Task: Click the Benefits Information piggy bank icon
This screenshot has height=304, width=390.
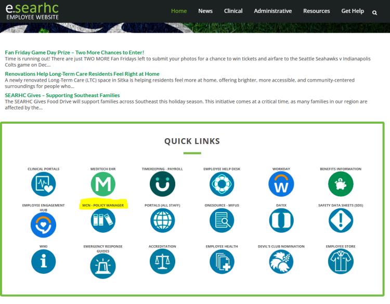Action: tap(341, 184)
